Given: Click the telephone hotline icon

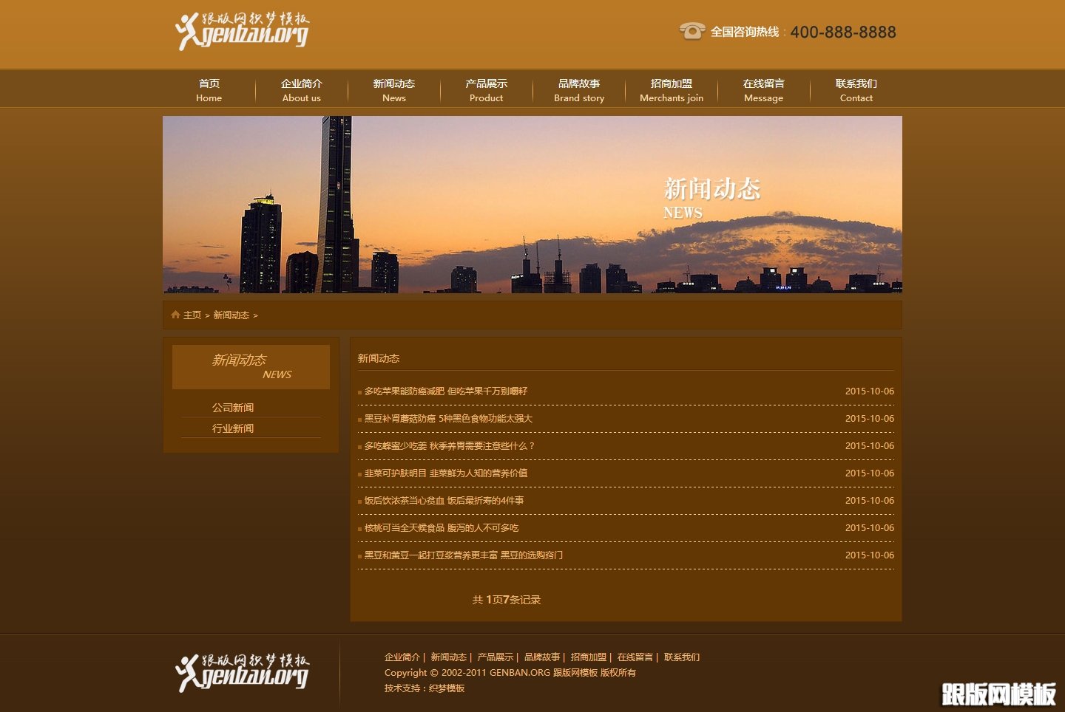Looking at the screenshot, I should coord(692,30).
